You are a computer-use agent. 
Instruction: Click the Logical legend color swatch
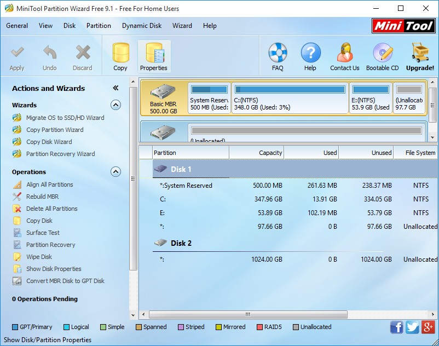pos(67,327)
